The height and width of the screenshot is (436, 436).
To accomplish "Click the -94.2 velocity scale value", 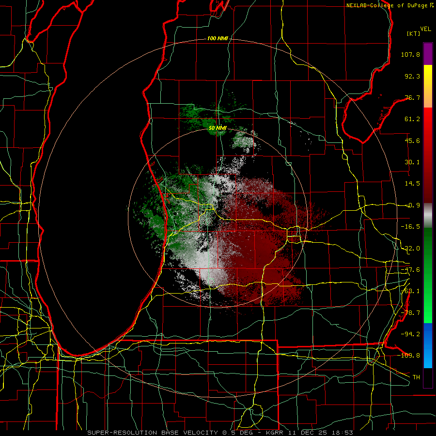I will pos(410,334).
